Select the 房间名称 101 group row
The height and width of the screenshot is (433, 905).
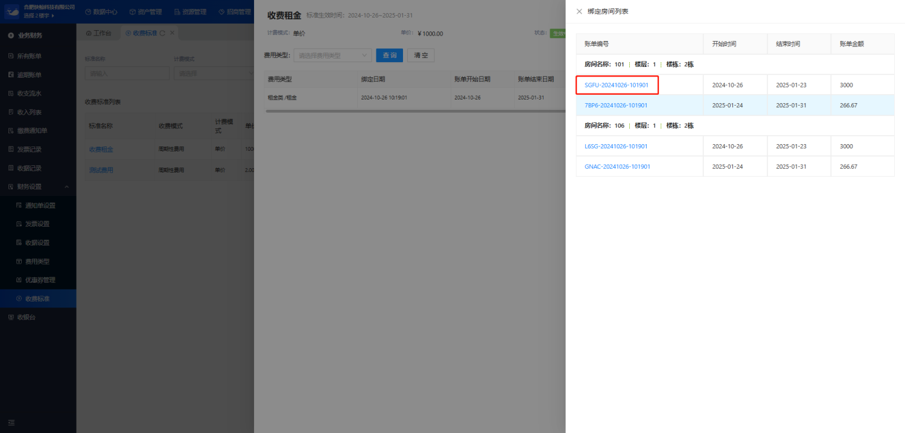point(735,65)
